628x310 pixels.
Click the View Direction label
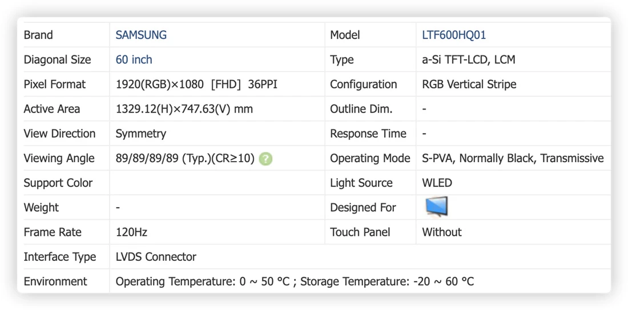point(59,134)
